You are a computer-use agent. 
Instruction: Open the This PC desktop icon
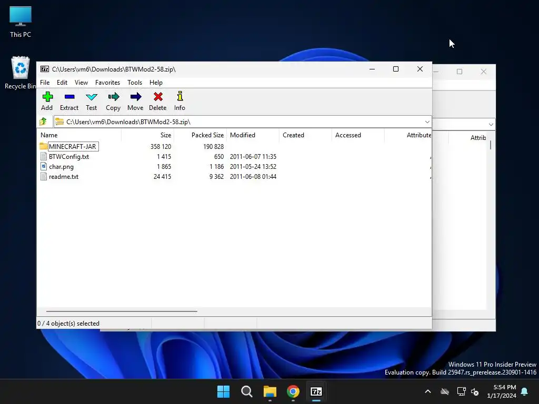tap(21, 22)
